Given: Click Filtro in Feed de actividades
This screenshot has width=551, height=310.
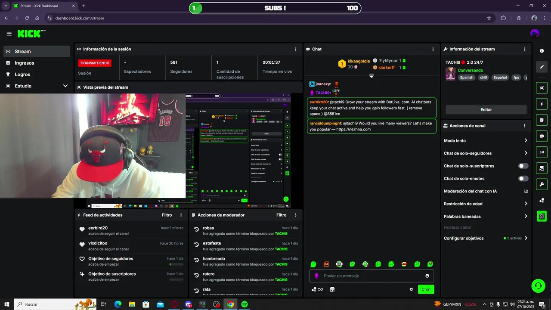Looking at the screenshot, I should coord(167,215).
